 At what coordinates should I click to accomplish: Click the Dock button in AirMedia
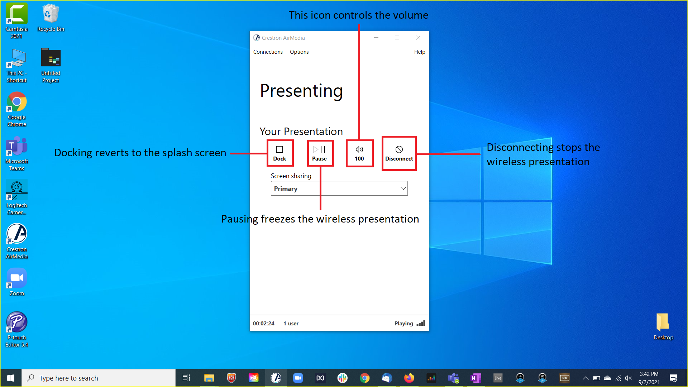(280, 153)
